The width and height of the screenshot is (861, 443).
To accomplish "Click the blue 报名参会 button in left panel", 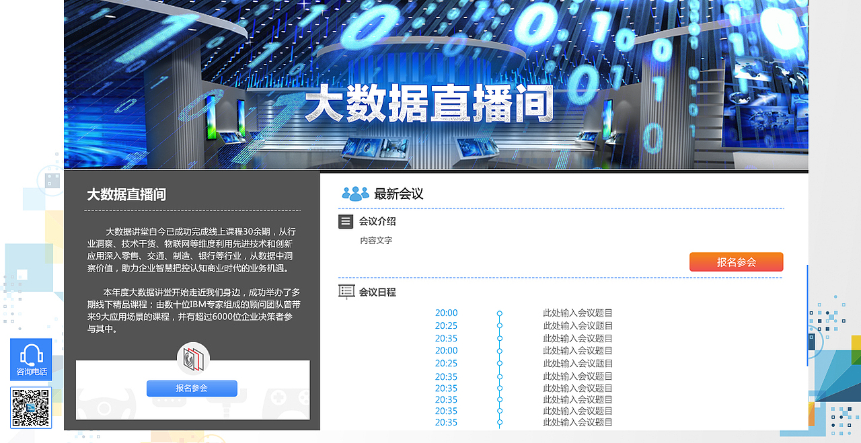I will pyautogui.click(x=192, y=388).
